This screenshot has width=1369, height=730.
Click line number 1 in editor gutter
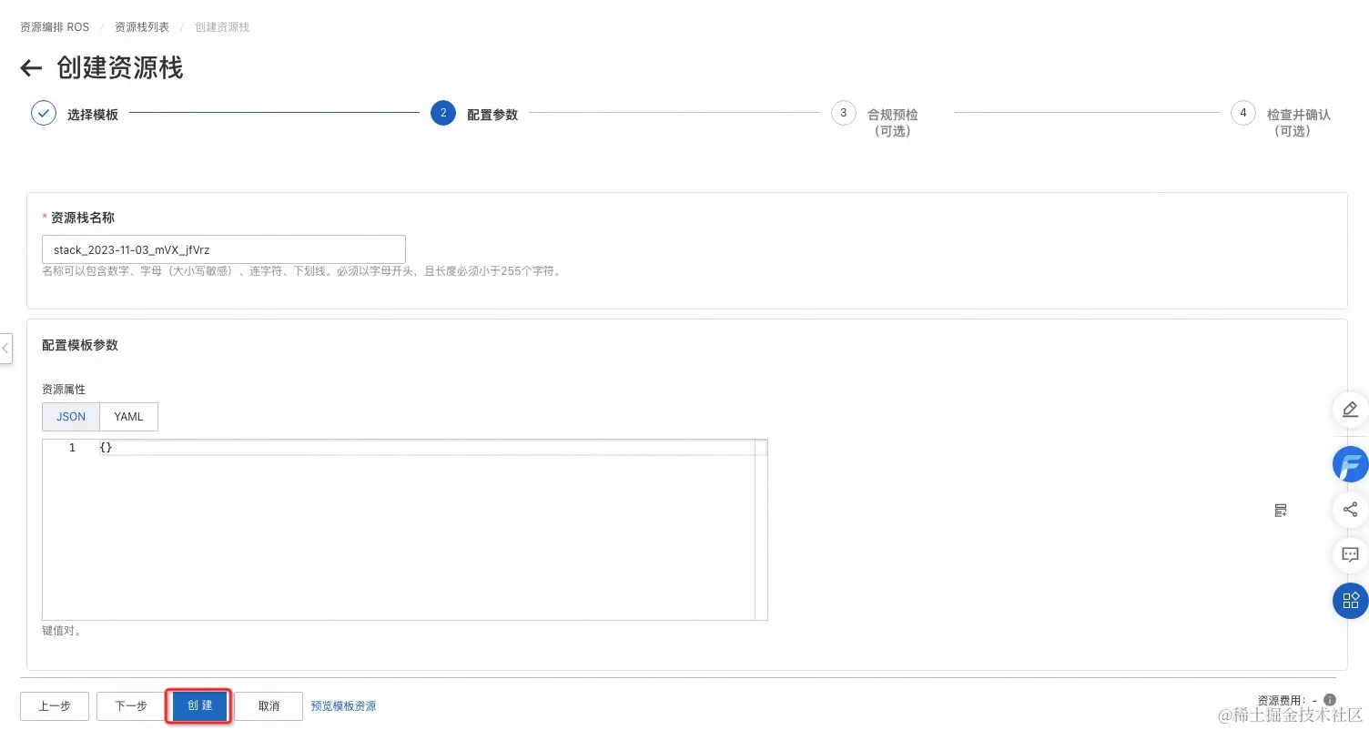(x=73, y=448)
